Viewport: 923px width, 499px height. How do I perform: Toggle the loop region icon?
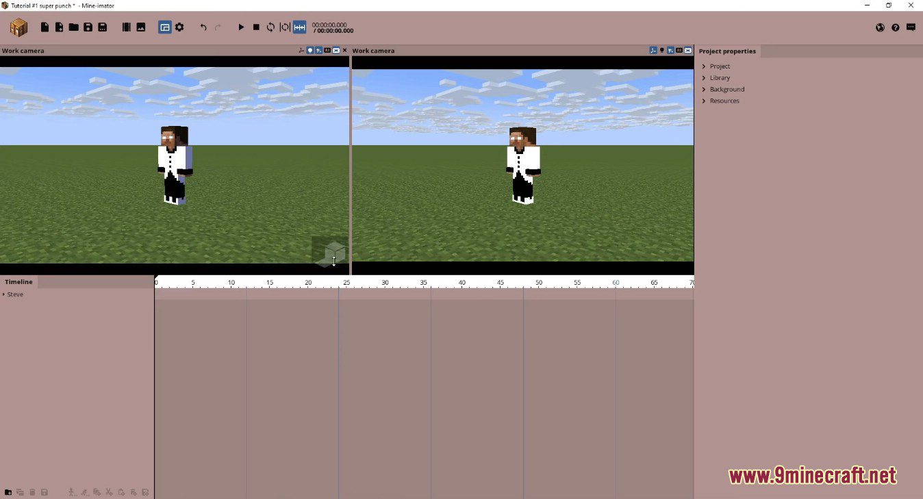click(285, 27)
